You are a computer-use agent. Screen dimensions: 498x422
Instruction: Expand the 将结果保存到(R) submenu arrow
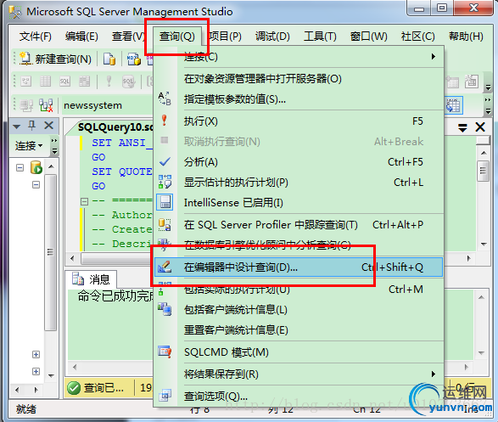pos(434,374)
